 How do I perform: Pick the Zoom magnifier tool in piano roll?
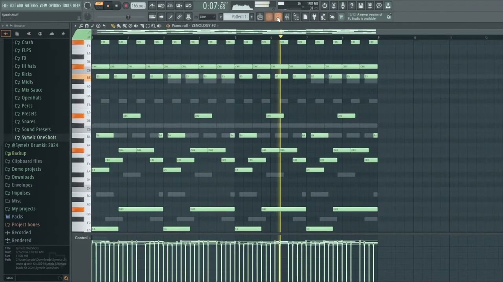153,26
